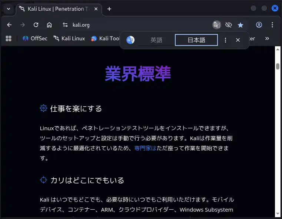
Task: Close the Kali Linux tab
Action: coord(96,9)
